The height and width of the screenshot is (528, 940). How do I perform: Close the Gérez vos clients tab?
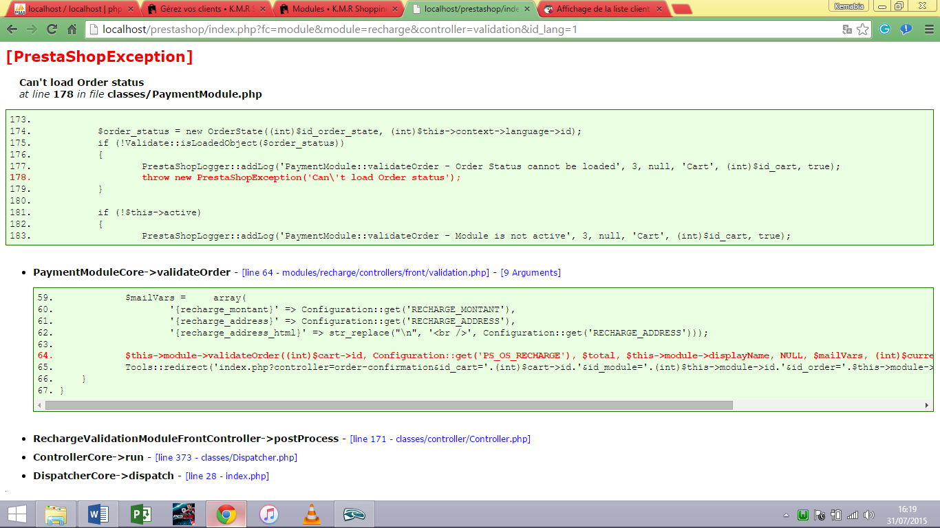click(262, 9)
